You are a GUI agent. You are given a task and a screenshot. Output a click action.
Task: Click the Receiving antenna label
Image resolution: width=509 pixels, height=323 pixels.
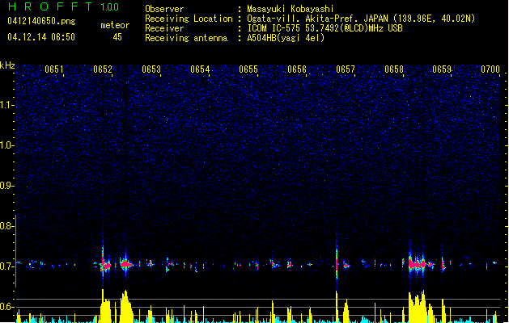coord(186,38)
